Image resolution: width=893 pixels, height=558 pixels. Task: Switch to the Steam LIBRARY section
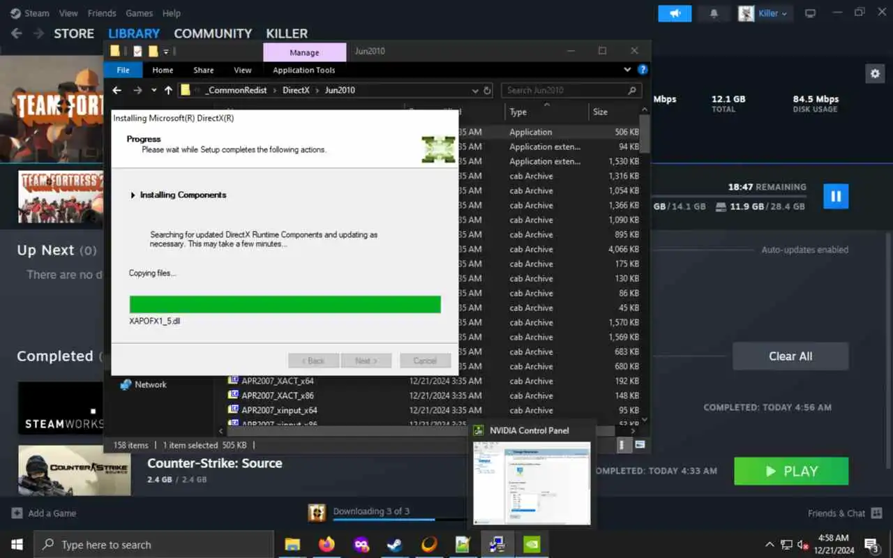pos(134,33)
